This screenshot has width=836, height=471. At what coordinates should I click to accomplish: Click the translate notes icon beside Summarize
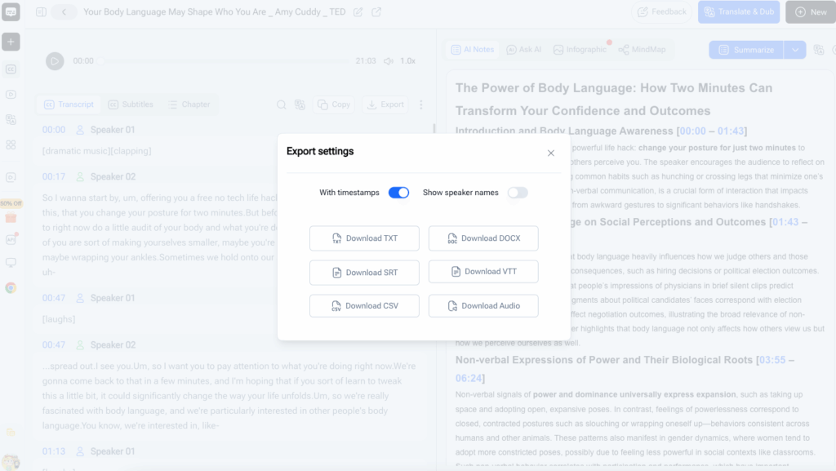coord(819,50)
